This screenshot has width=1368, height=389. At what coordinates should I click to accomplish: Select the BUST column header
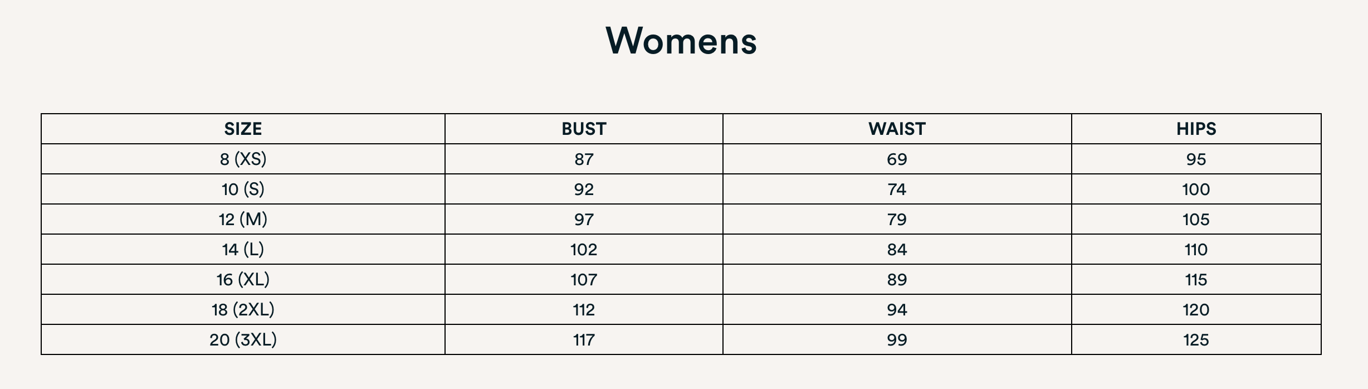pos(584,129)
